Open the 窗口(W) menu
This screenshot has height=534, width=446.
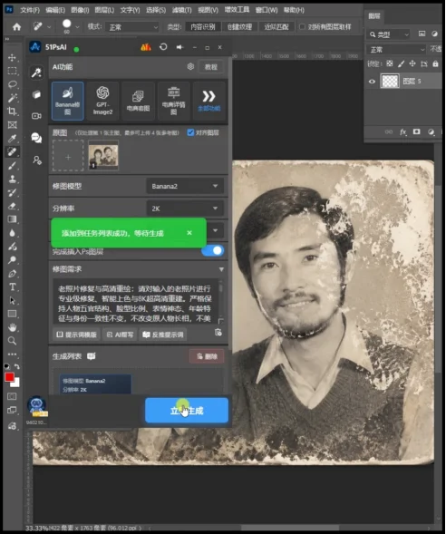pos(267,10)
